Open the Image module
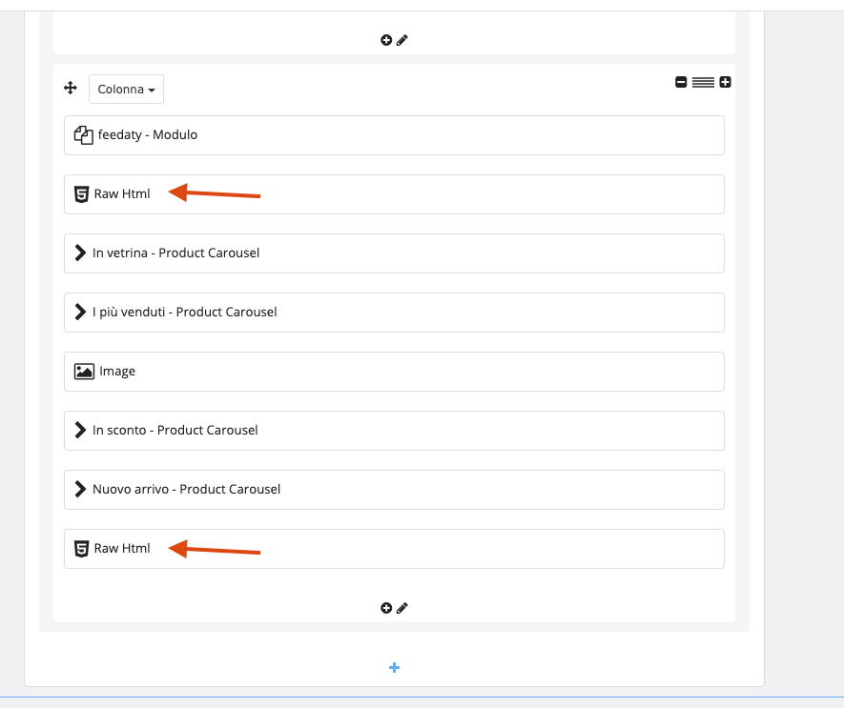The width and height of the screenshot is (844, 708). coord(394,372)
